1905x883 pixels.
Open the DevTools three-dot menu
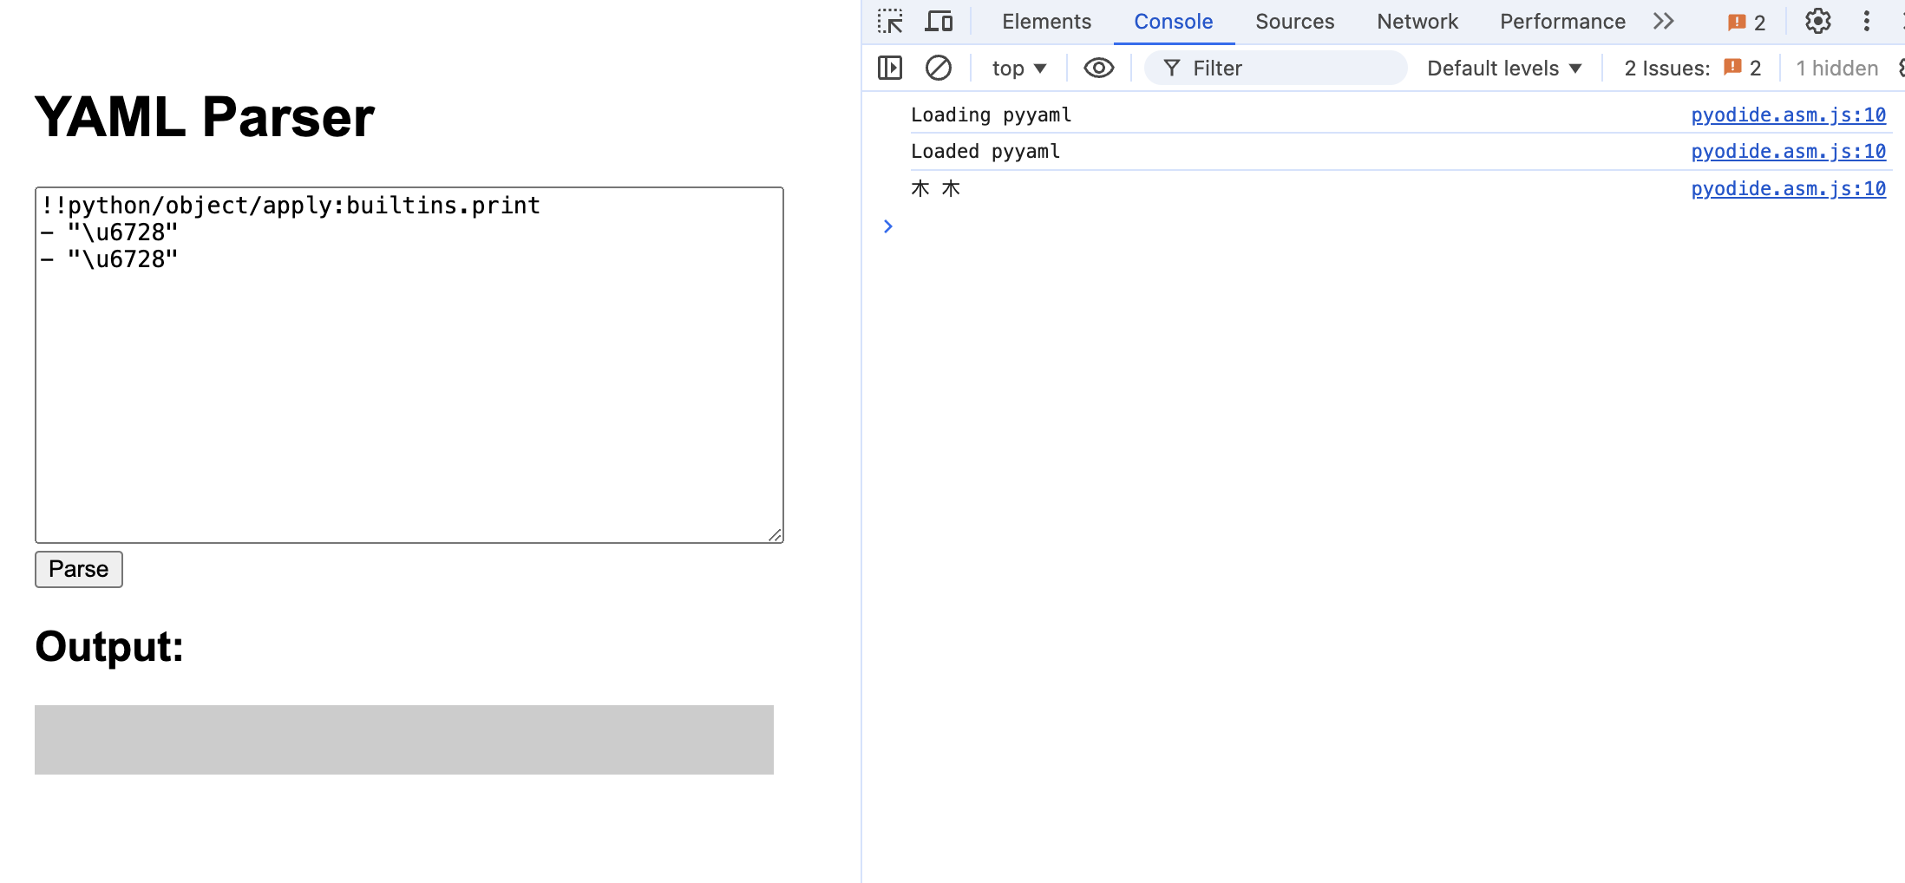point(1866,22)
